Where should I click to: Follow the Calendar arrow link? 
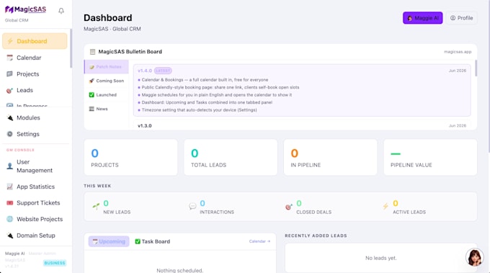[259, 241]
